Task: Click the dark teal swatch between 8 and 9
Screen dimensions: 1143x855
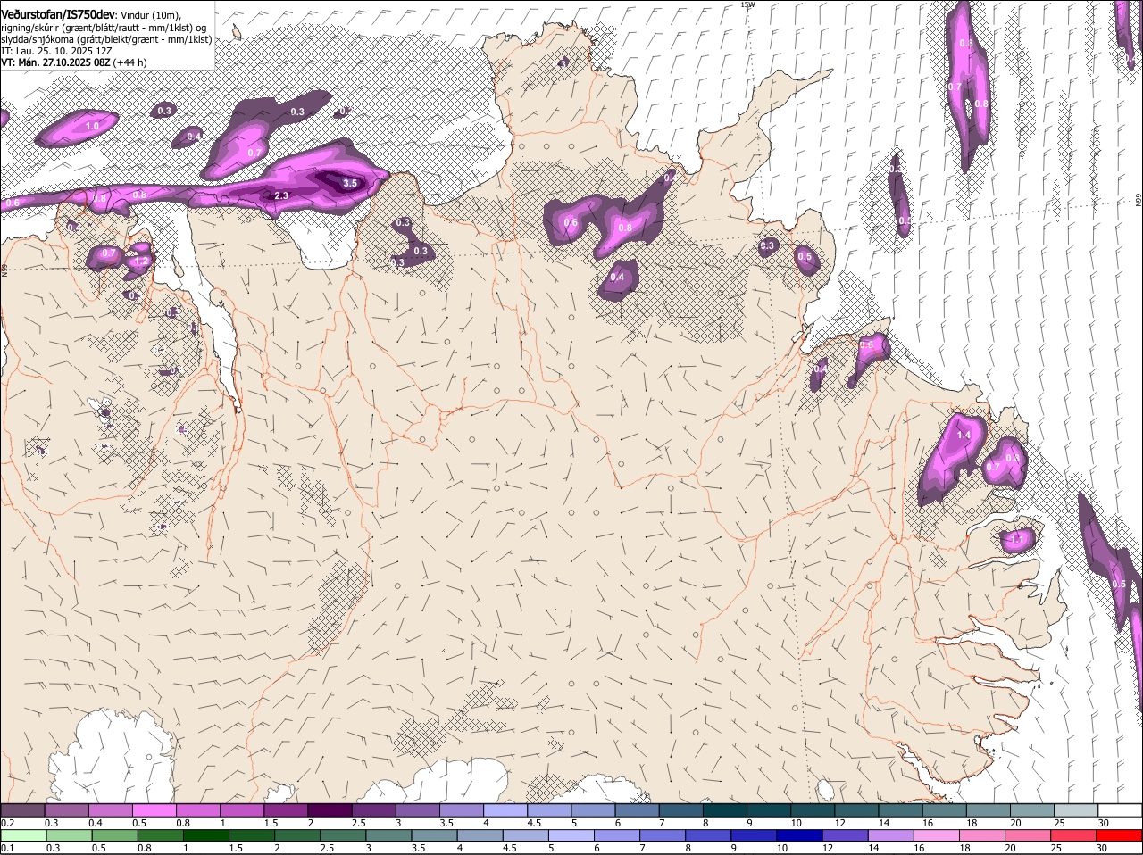Action: pos(723,810)
